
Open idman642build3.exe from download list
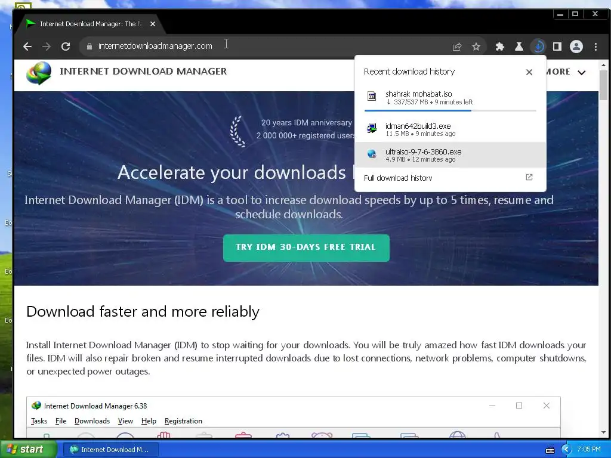click(x=450, y=129)
